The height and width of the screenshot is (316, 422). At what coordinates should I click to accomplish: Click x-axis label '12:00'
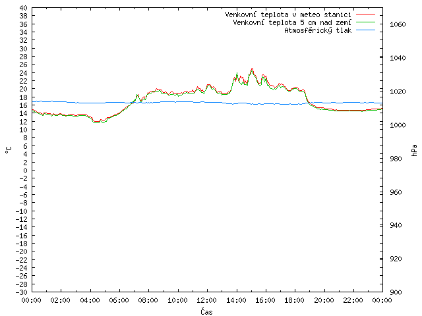(207, 300)
